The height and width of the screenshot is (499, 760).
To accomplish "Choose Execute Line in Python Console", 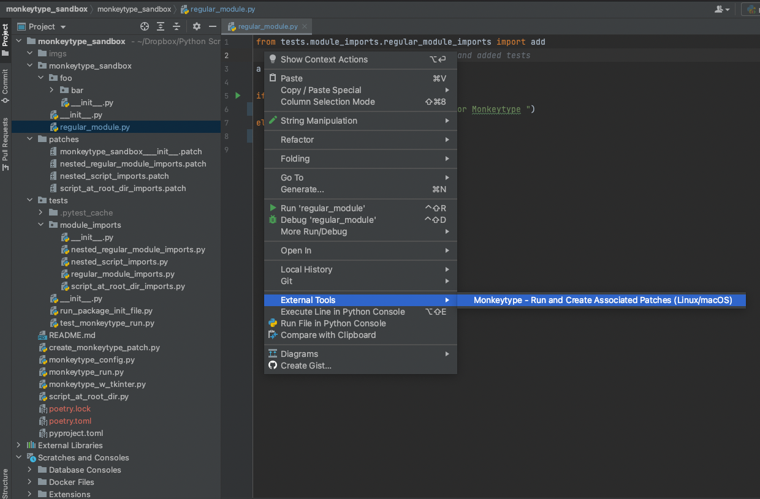I will click(360, 312).
